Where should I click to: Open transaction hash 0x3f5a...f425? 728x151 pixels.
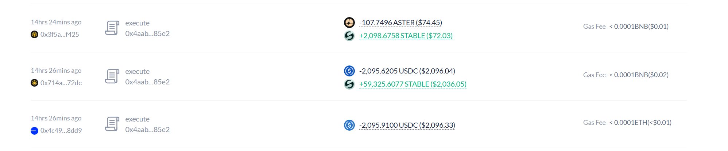point(60,35)
